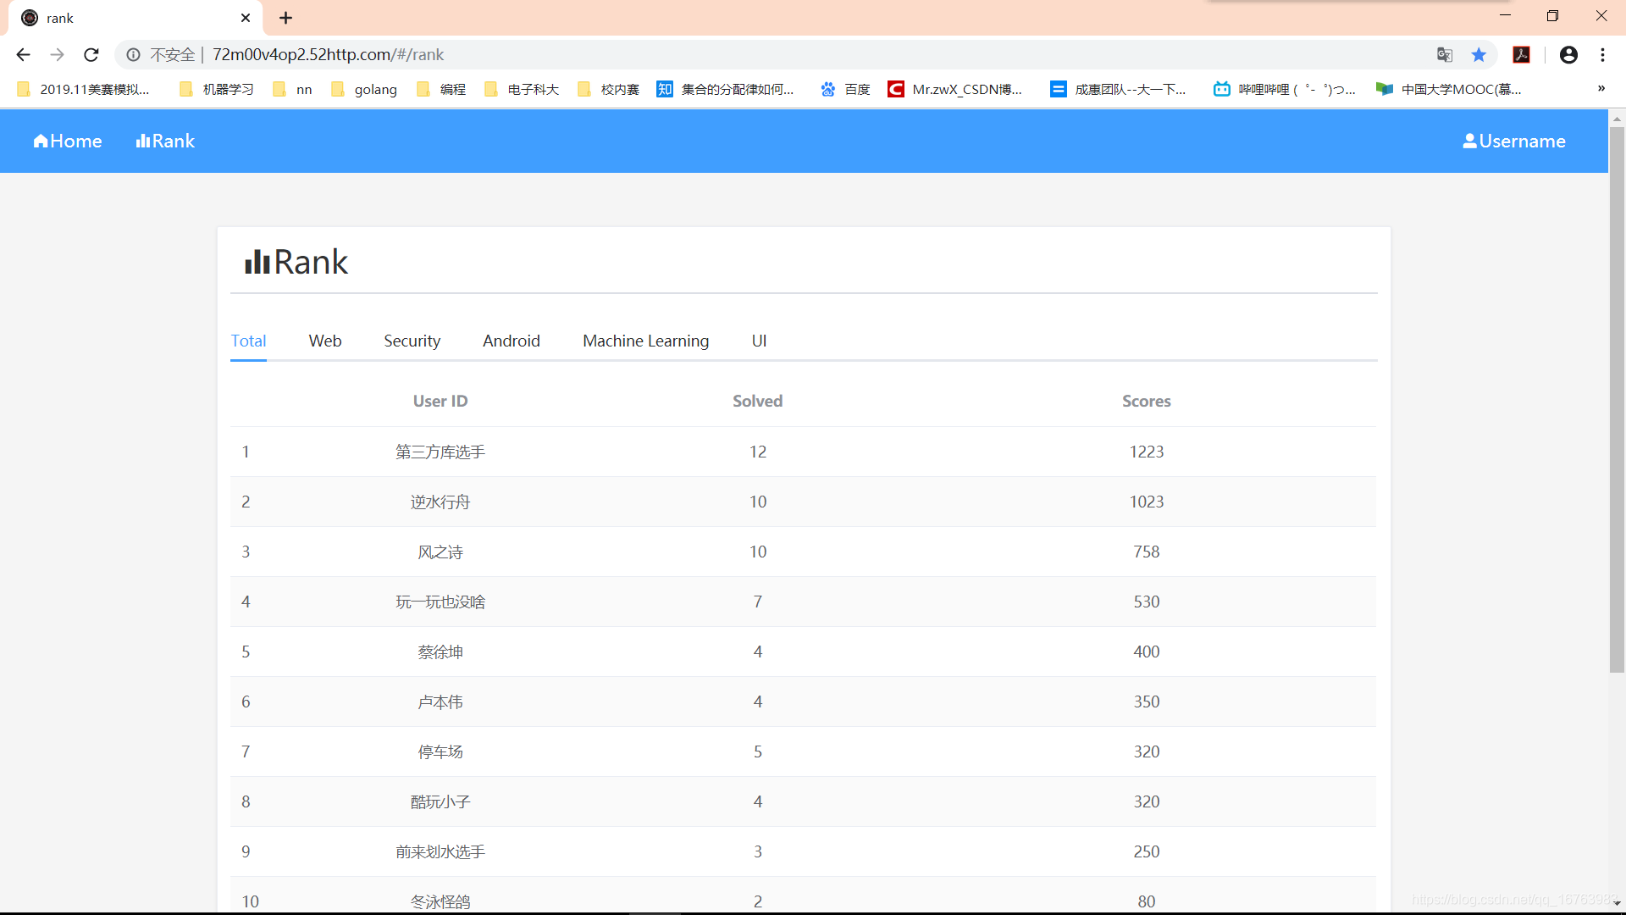
Task: Click the vertical page scrollbar
Action: 1617,398
